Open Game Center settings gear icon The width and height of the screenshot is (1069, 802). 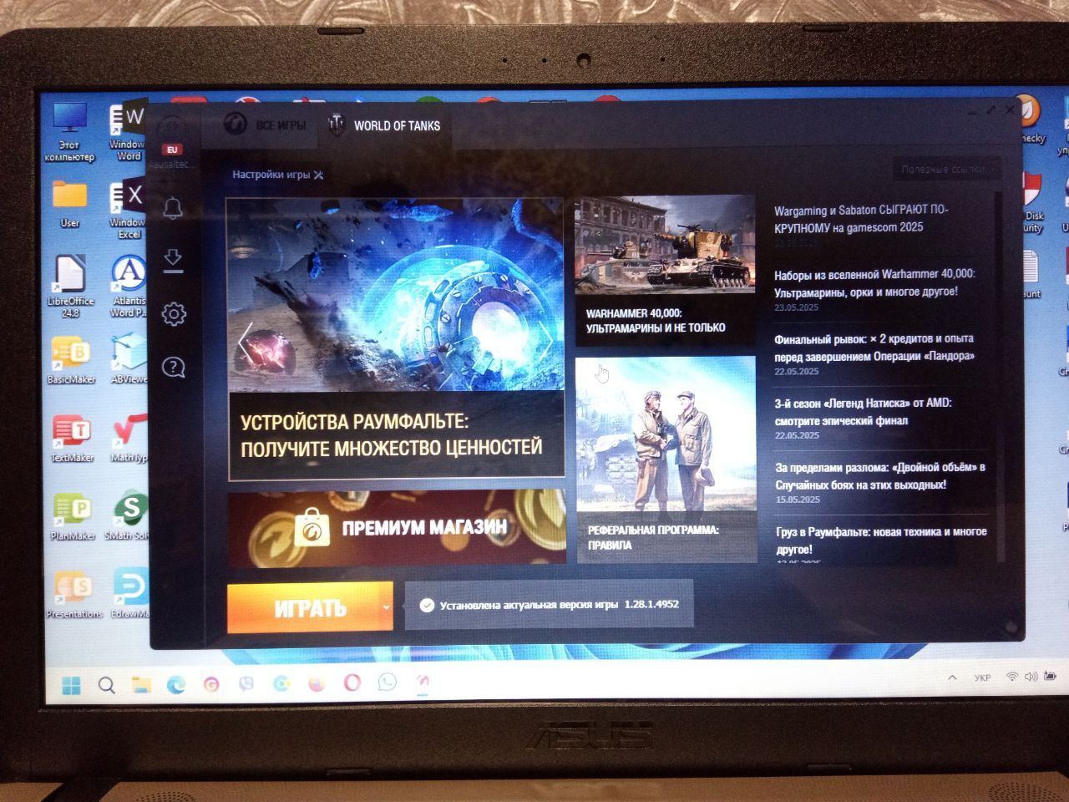point(174,314)
